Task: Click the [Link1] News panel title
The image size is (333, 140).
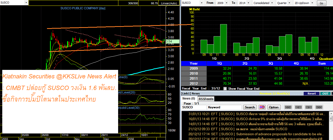Action: click(190, 94)
